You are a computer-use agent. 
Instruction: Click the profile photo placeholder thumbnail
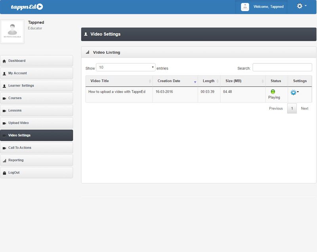(13, 32)
